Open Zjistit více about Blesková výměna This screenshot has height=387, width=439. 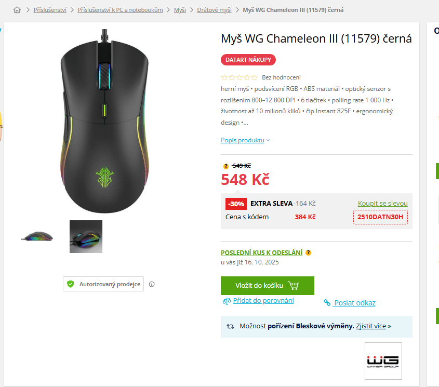(x=371, y=326)
